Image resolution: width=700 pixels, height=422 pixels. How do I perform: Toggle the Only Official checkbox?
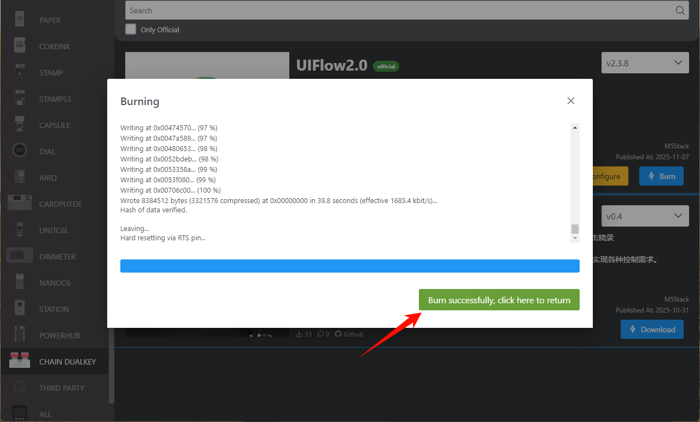pyautogui.click(x=131, y=30)
